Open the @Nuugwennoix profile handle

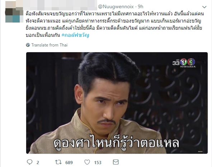tap(116, 6)
